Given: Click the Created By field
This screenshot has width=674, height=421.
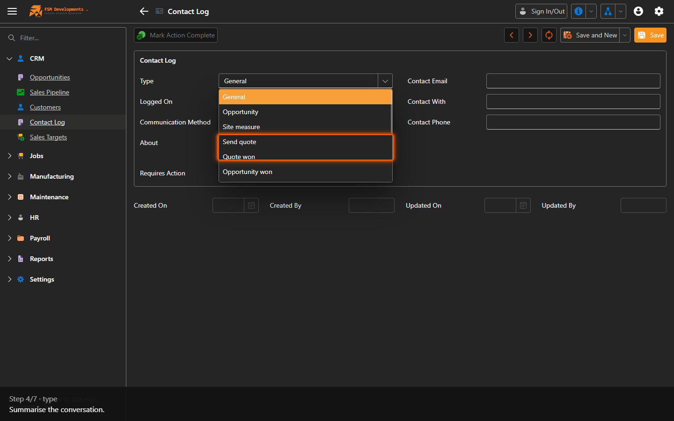Looking at the screenshot, I should pyautogui.click(x=372, y=205).
